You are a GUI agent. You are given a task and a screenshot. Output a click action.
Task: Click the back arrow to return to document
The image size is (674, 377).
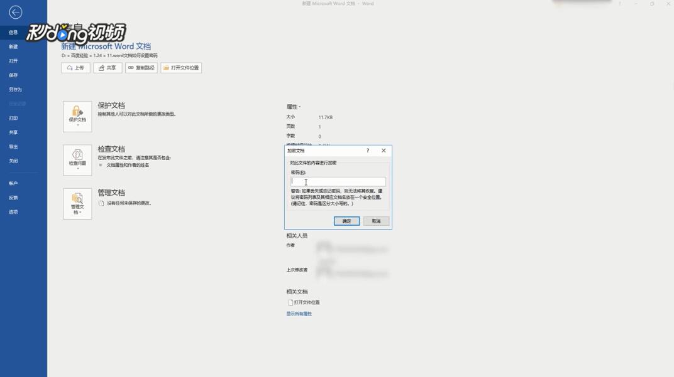pos(16,13)
